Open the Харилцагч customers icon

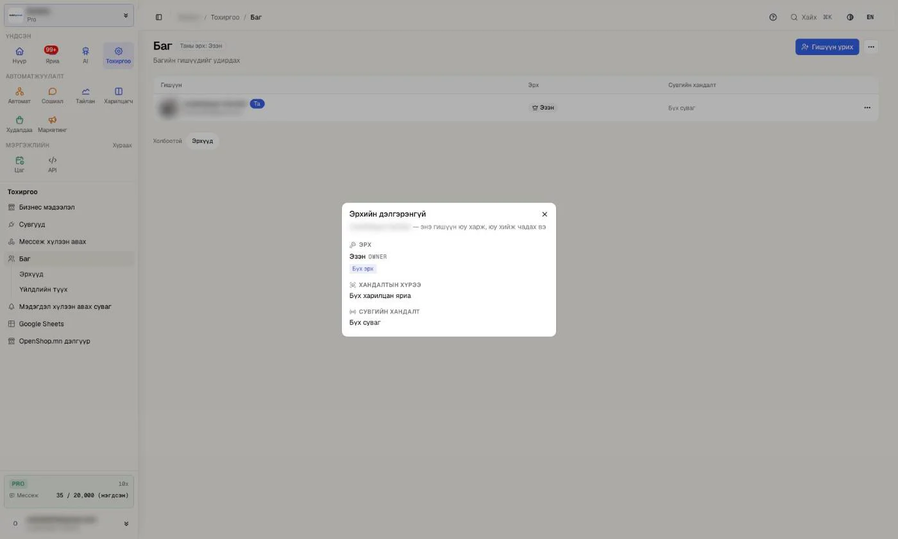pyautogui.click(x=118, y=95)
